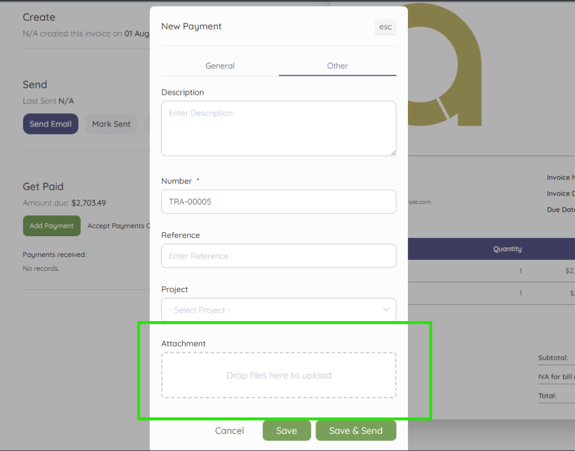Image resolution: width=575 pixels, height=451 pixels.
Task: Select the Number field showing TRA-00005
Action: [279, 202]
